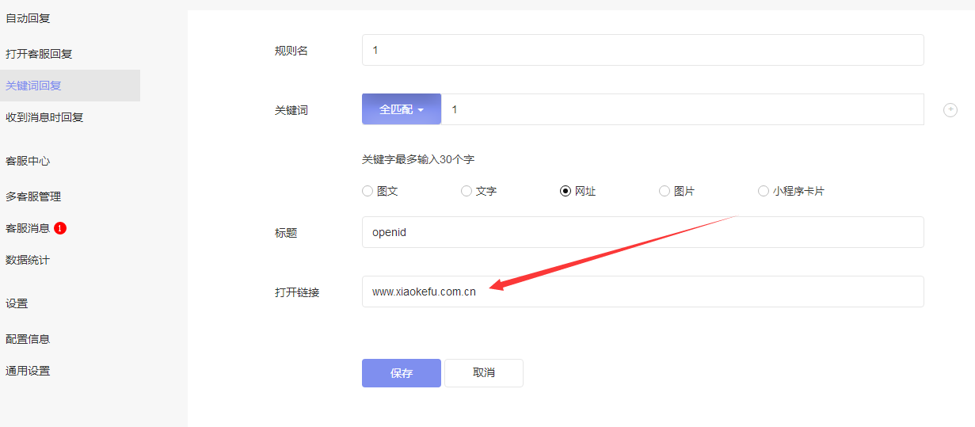Go to 配置信息
The width and height of the screenshot is (975, 427).
(28, 339)
